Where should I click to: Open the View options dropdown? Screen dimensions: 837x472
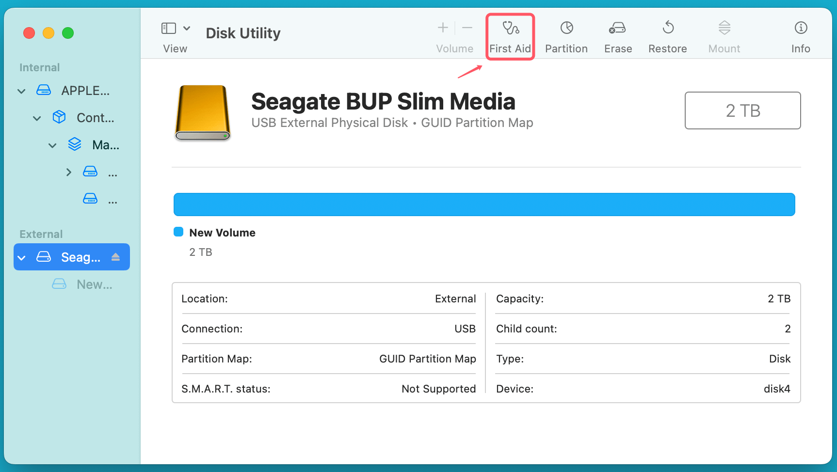click(x=187, y=28)
